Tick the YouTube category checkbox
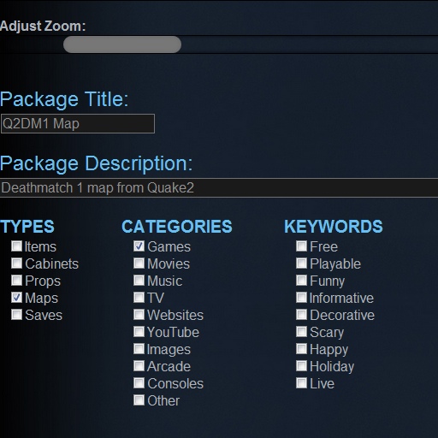Screen dimensions: 438x438 click(x=139, y=332)
